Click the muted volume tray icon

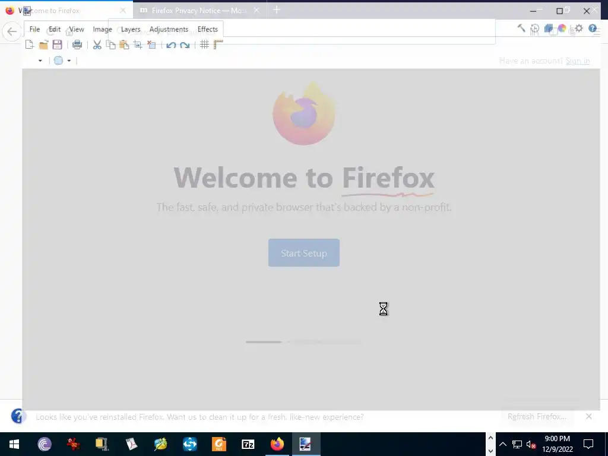tap(531, 444)
